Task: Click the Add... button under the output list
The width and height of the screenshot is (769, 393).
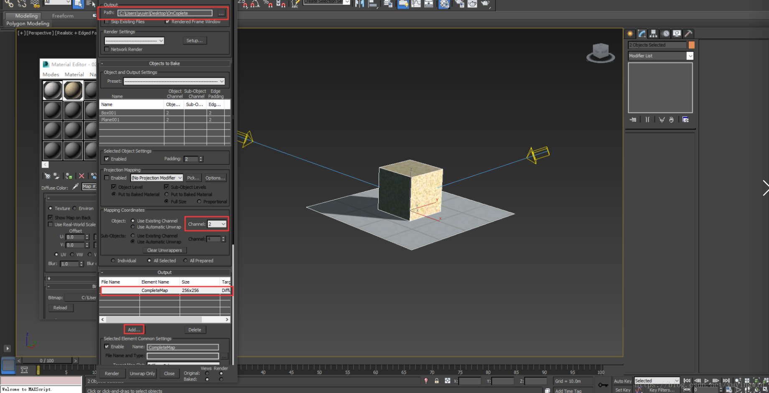Action: pos(134,330)
